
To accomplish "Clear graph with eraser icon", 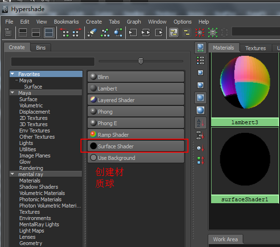I will tap(92, 33).
